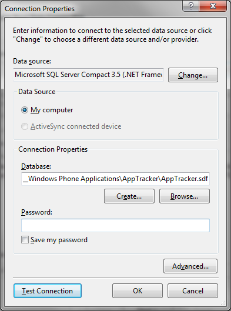This screenshot has width=231, height=311.
Task: Click the Database path text field
Action: point(115,179)
